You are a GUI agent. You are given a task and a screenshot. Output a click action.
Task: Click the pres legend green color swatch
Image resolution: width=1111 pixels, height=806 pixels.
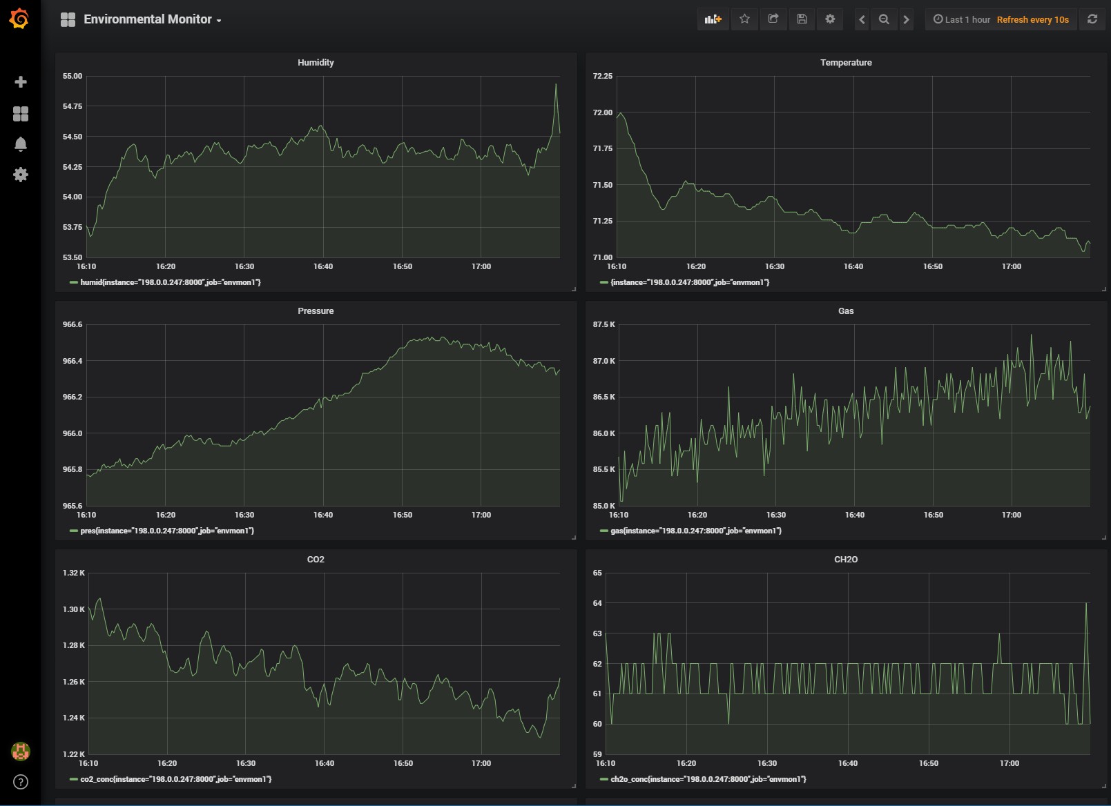click(x=73, y=531)
